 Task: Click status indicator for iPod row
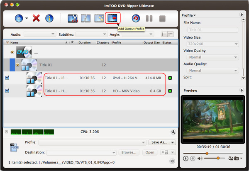click(x=170, y=78)
